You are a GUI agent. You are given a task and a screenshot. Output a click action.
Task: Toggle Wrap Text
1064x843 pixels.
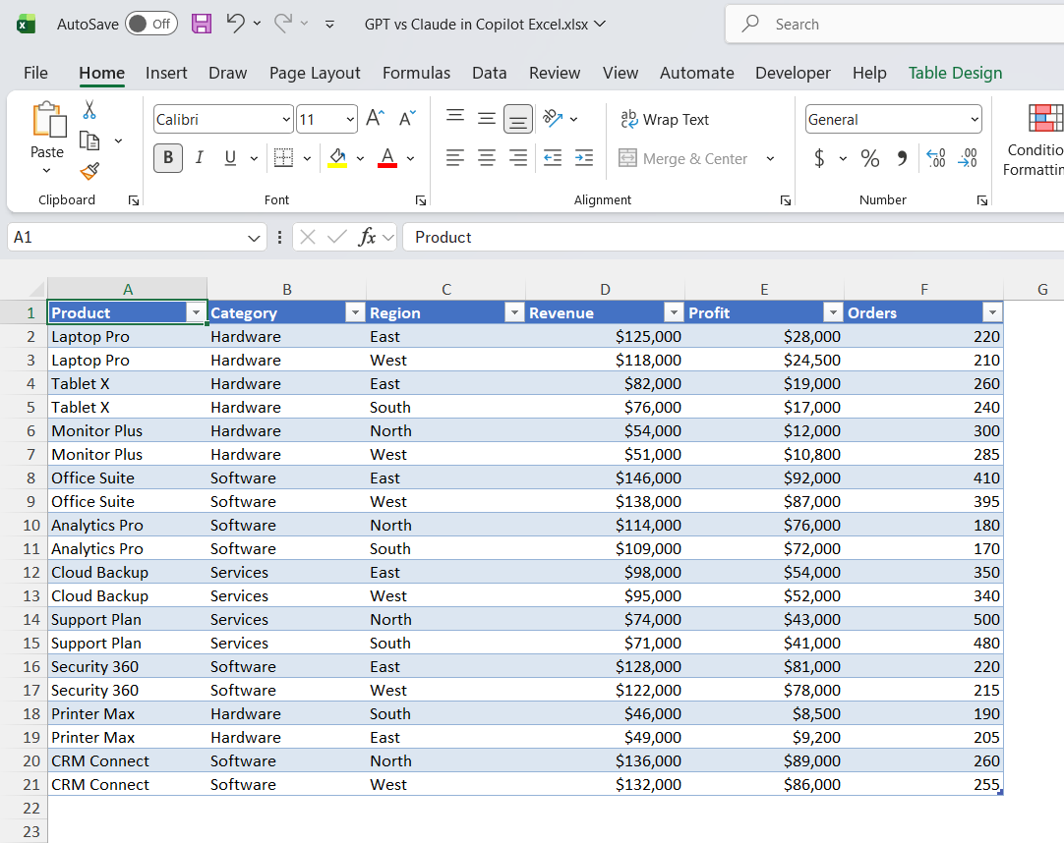point(665,119)
